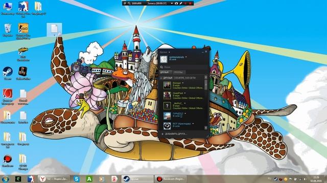Click the friends search field
The width and height of the screenshot is (327, 183).
(x=184, y=67)
